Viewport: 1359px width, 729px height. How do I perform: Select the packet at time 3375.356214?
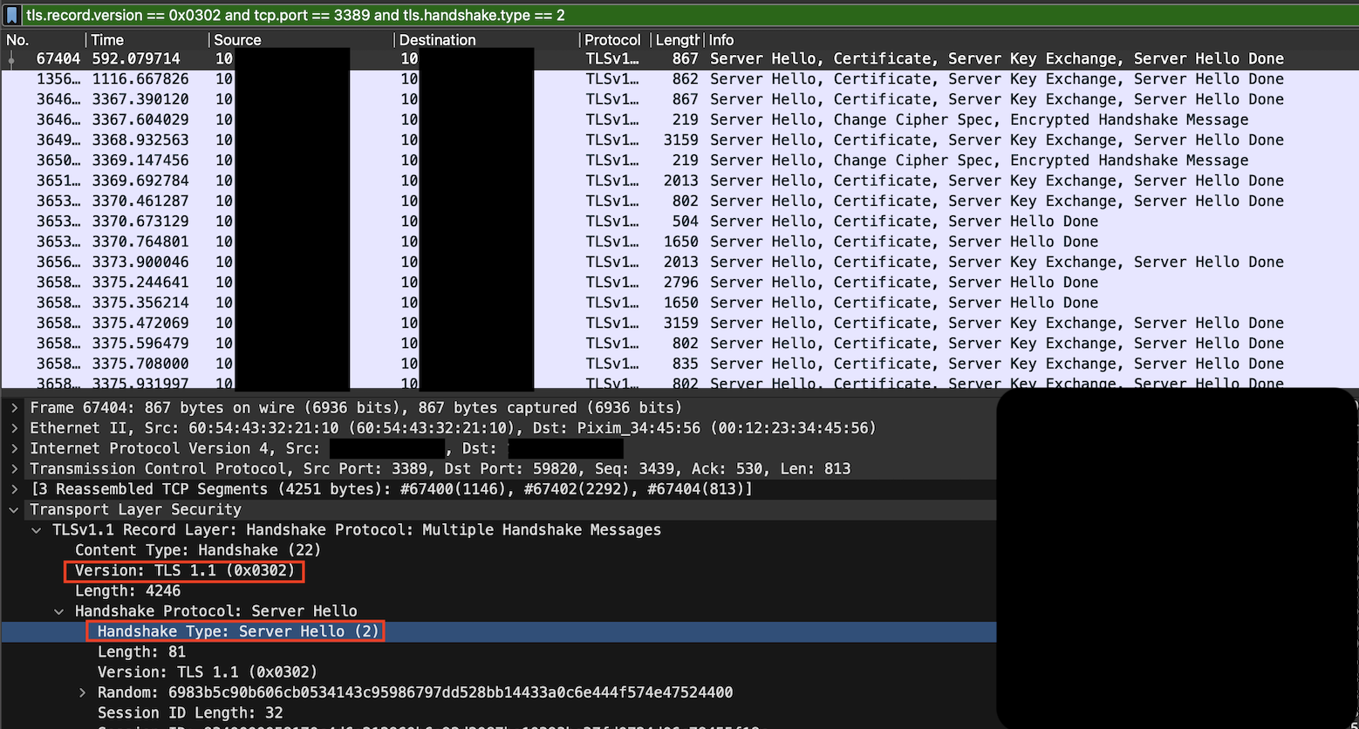(x=679, y=303)
